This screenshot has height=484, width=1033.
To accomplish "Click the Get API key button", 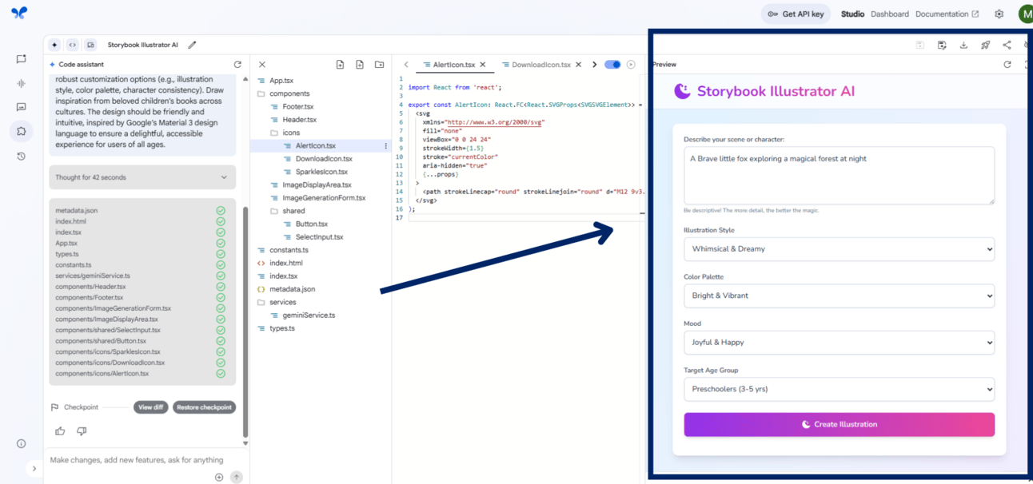I will (796, 14).
